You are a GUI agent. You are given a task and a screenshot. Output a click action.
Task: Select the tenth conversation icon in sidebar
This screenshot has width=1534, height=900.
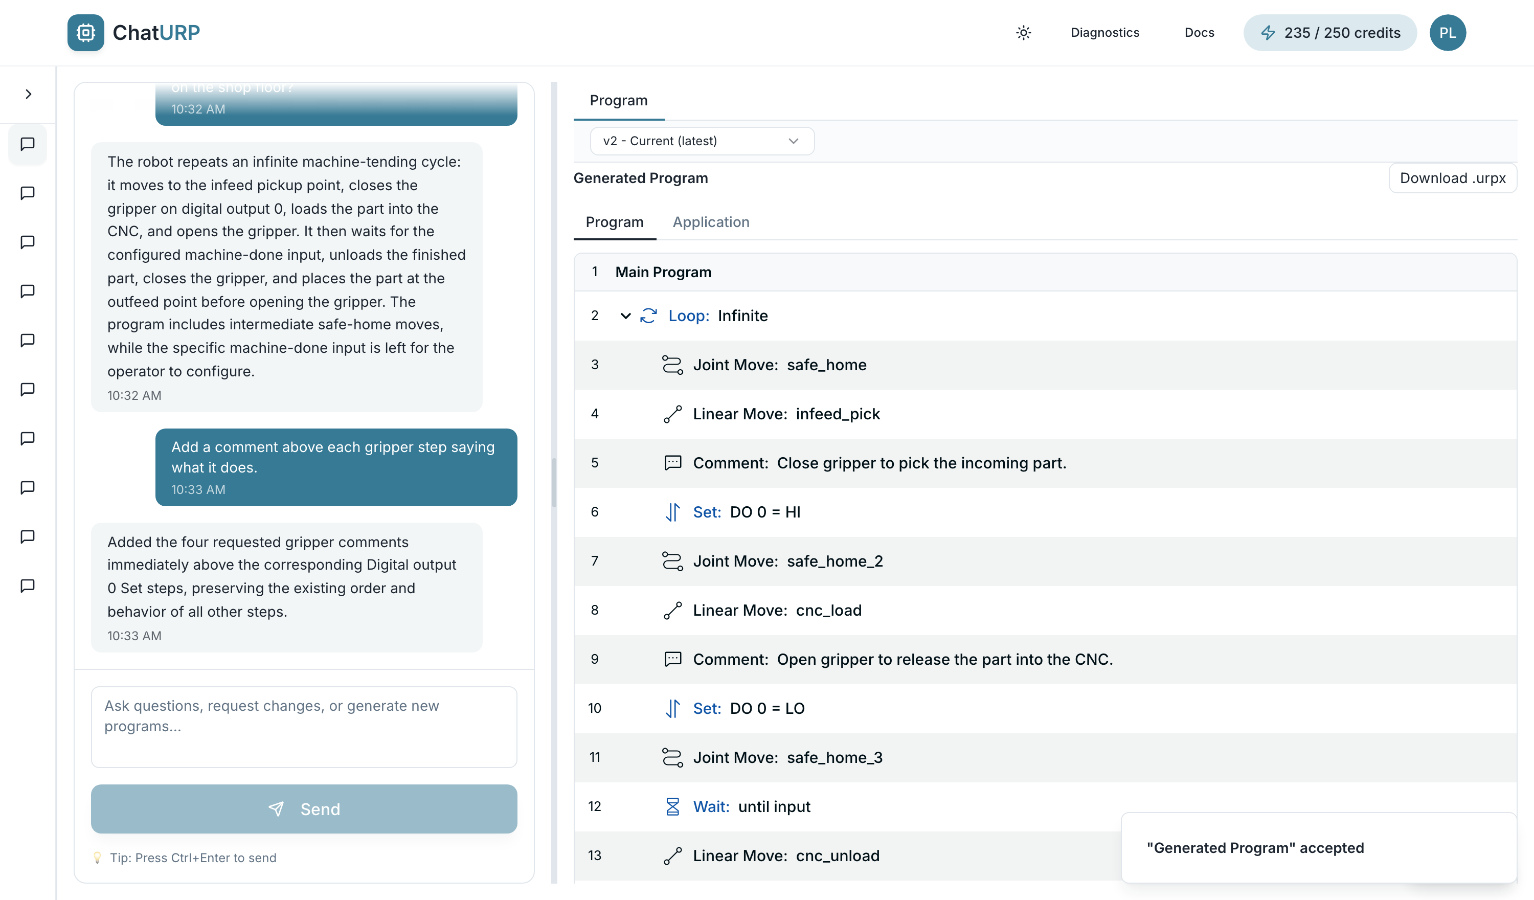(x=28, y=586)
